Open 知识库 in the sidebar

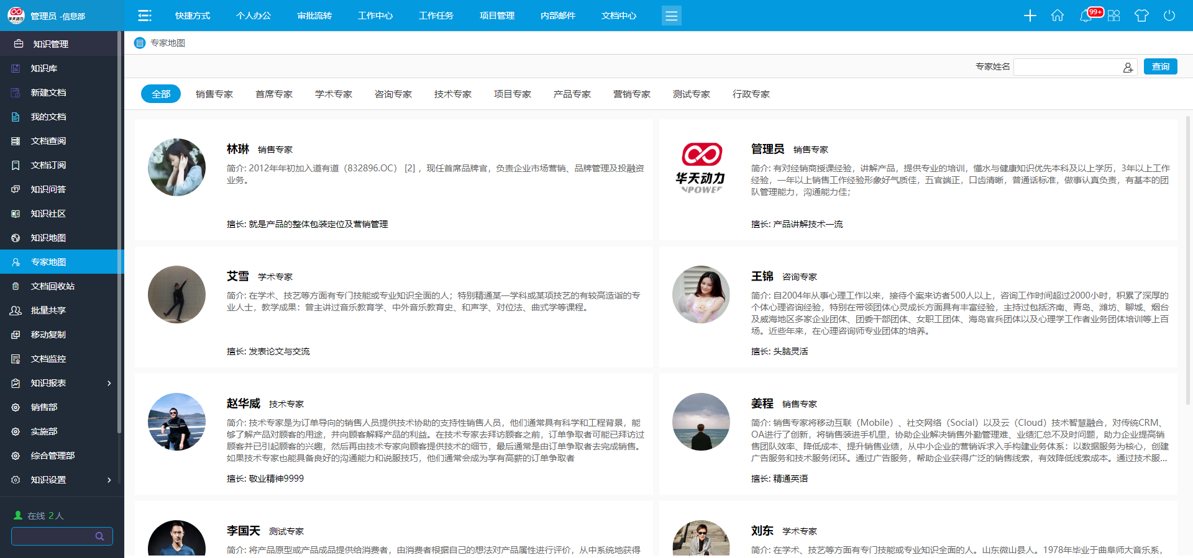(x=44, y=68)
